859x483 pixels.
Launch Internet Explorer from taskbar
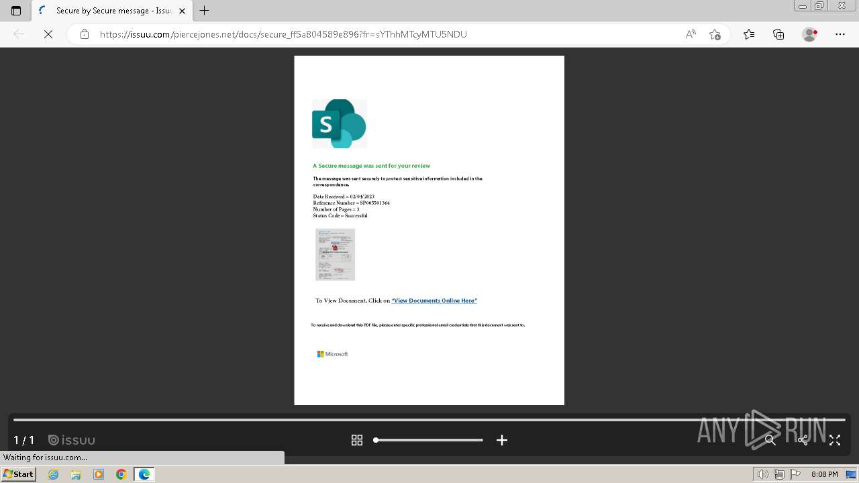[54, 474]
